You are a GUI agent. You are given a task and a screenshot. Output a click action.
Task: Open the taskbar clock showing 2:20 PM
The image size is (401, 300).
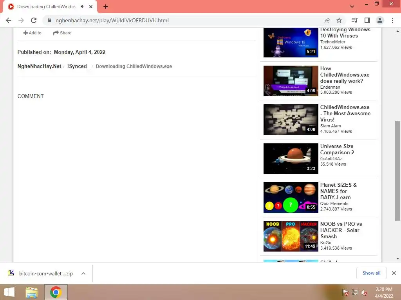tap(384, 293)
